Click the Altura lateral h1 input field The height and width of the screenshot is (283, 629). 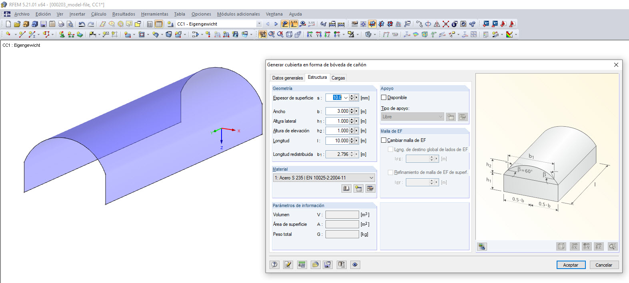337,121
